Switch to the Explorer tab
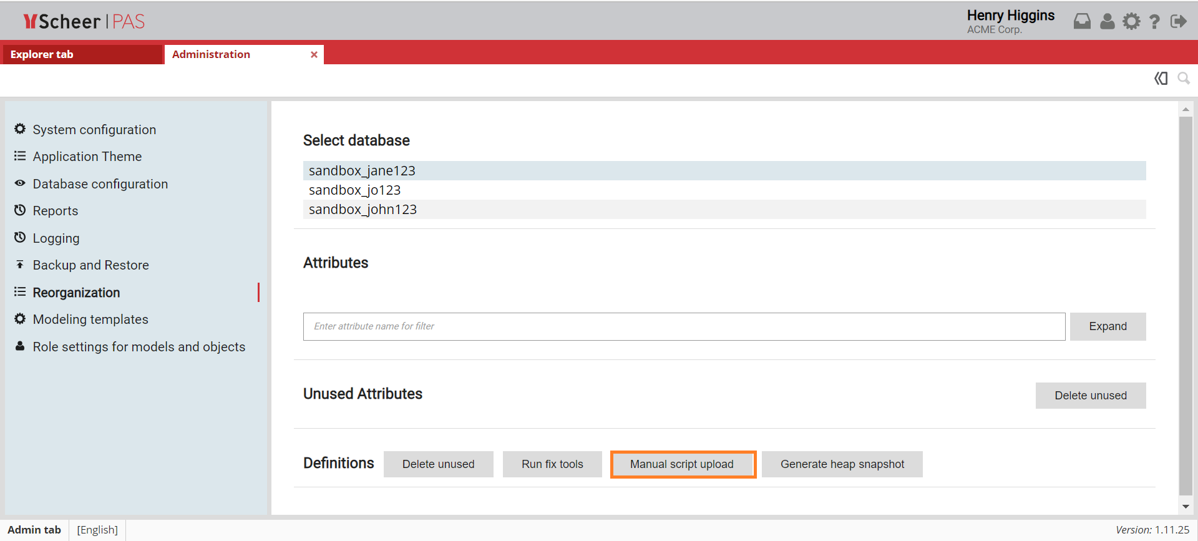The image size is (1198, 541). coord(42,54)
